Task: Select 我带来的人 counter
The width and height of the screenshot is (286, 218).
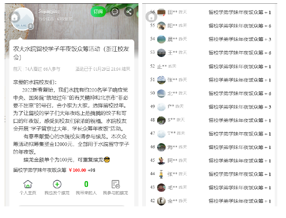Action: 86,184
